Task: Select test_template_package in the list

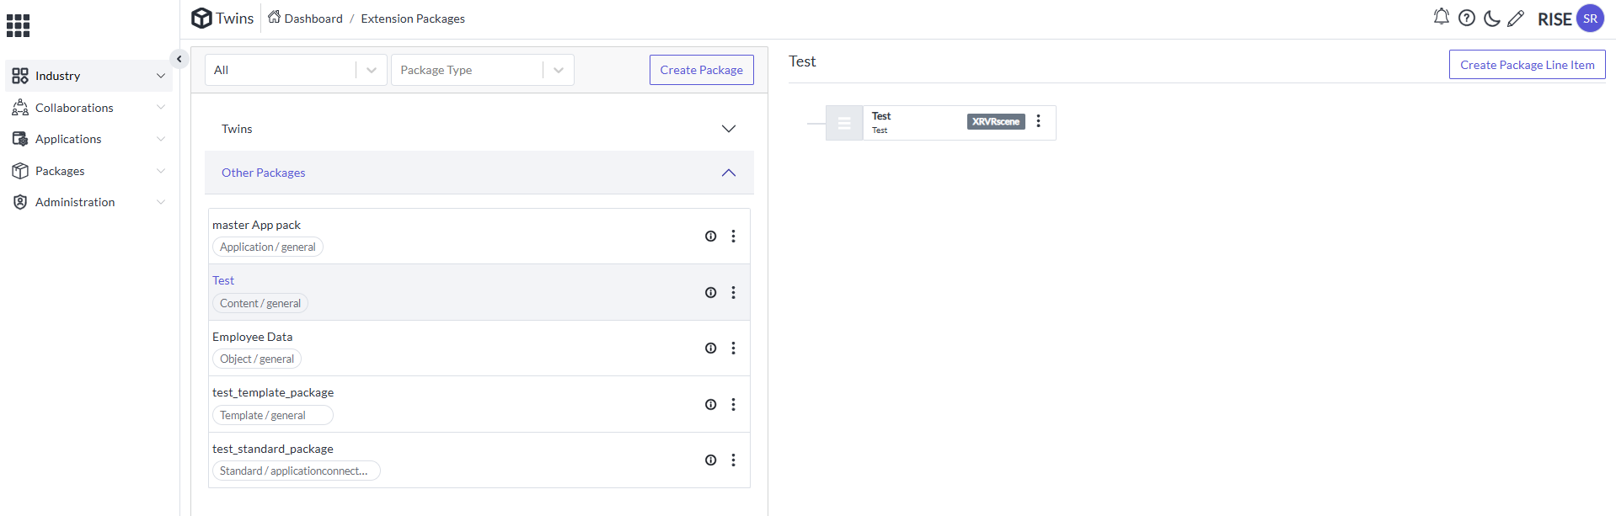Action: pyautogui.click(x=479, y=405)
